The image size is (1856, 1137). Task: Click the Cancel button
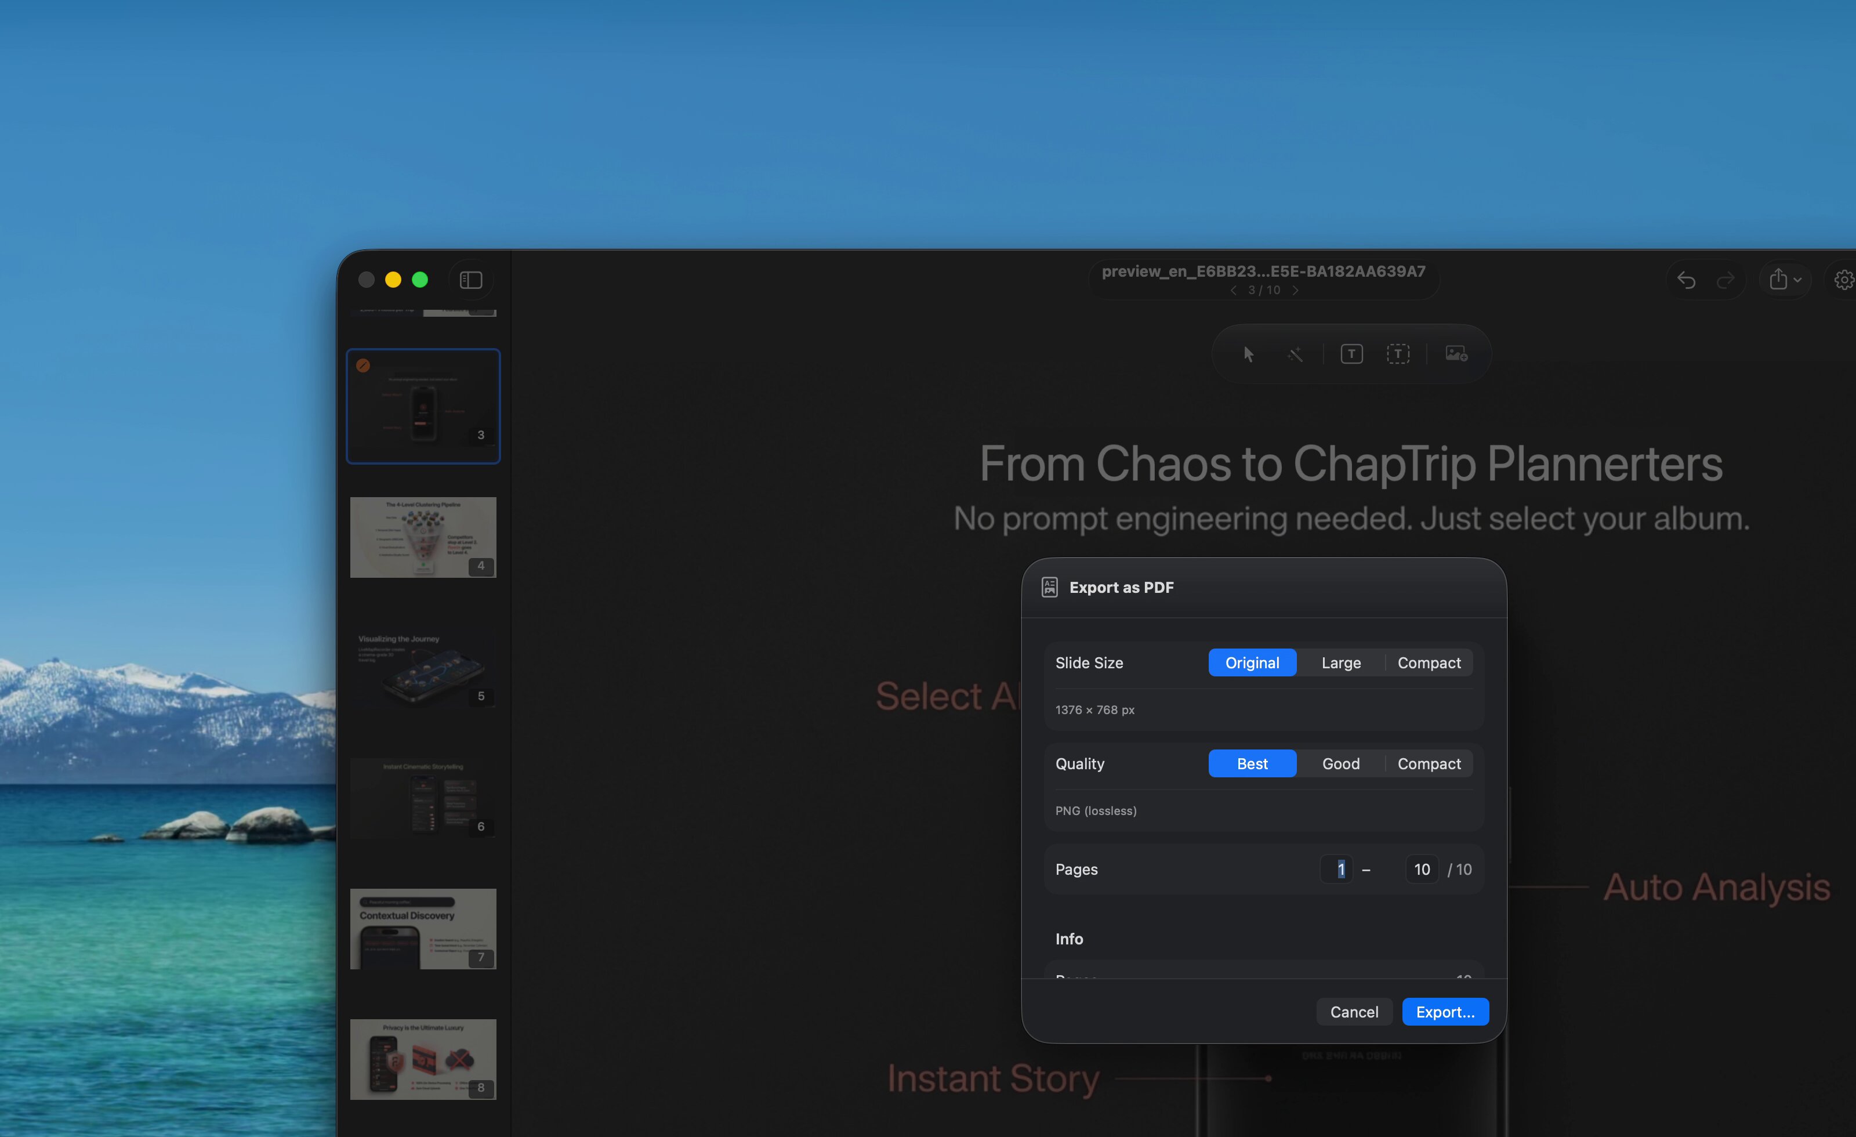1354,1012
